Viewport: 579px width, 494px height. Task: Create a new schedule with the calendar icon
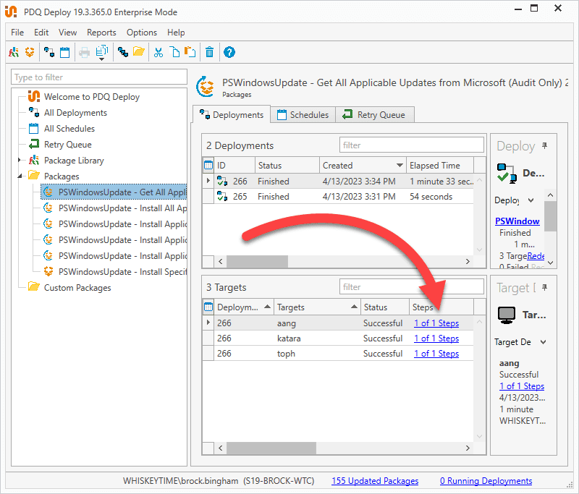click(x=65, y=52)
